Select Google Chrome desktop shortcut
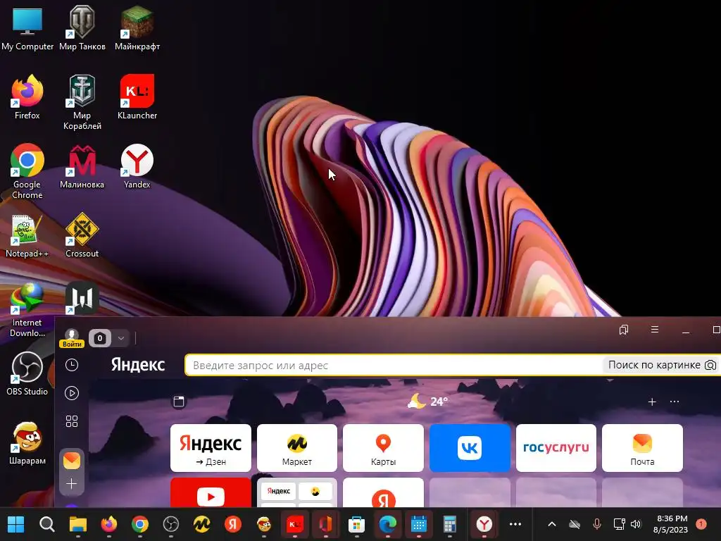Image resolution: width=721 pixels, height=541 pixels. click(27, 171)
